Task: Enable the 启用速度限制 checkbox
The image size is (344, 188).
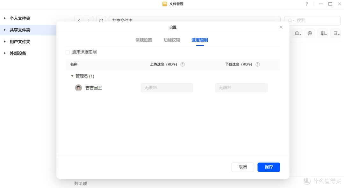Action: (x=68, y=52)
